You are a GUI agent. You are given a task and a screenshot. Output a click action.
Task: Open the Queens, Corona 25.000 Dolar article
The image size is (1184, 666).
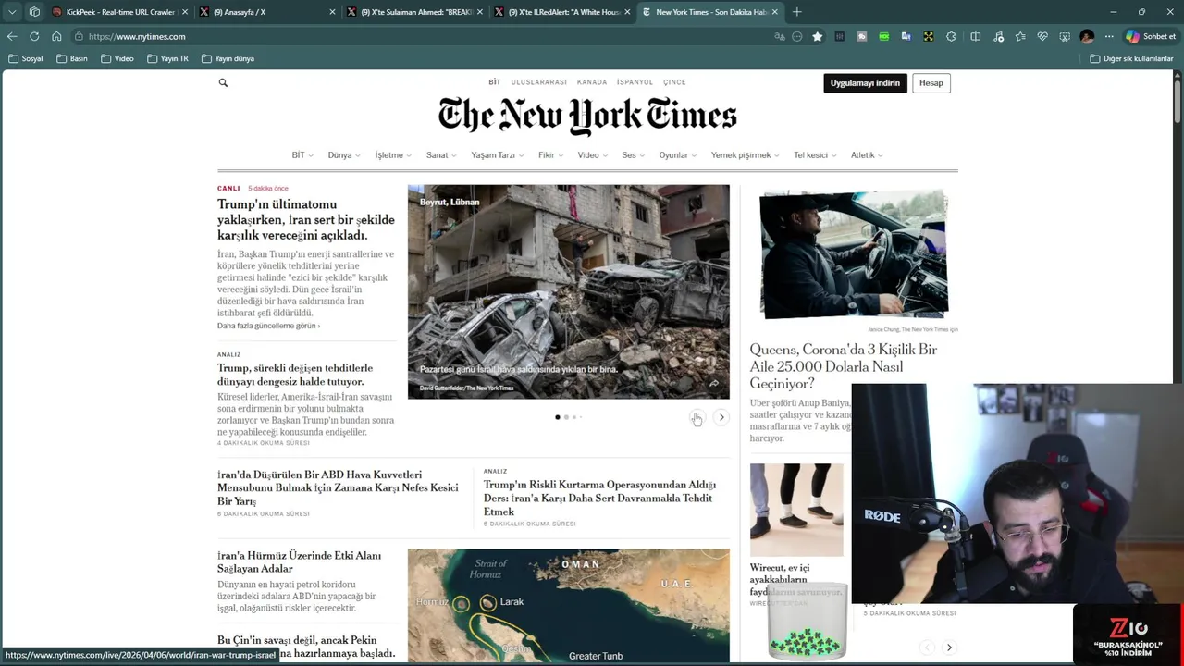(843, 366)
